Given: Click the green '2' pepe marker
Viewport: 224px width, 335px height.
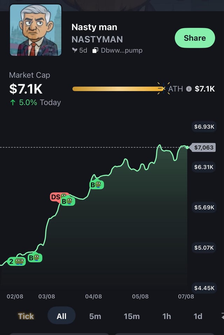Looking at the screenshot, I should point(16,261).
